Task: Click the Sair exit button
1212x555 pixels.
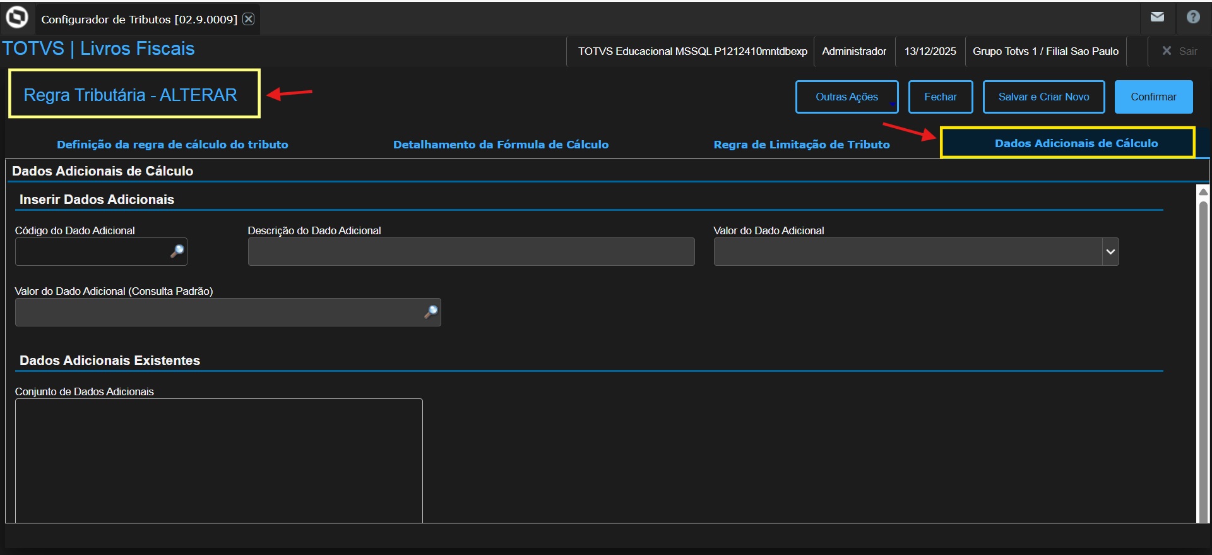Action: [1180, 51]
